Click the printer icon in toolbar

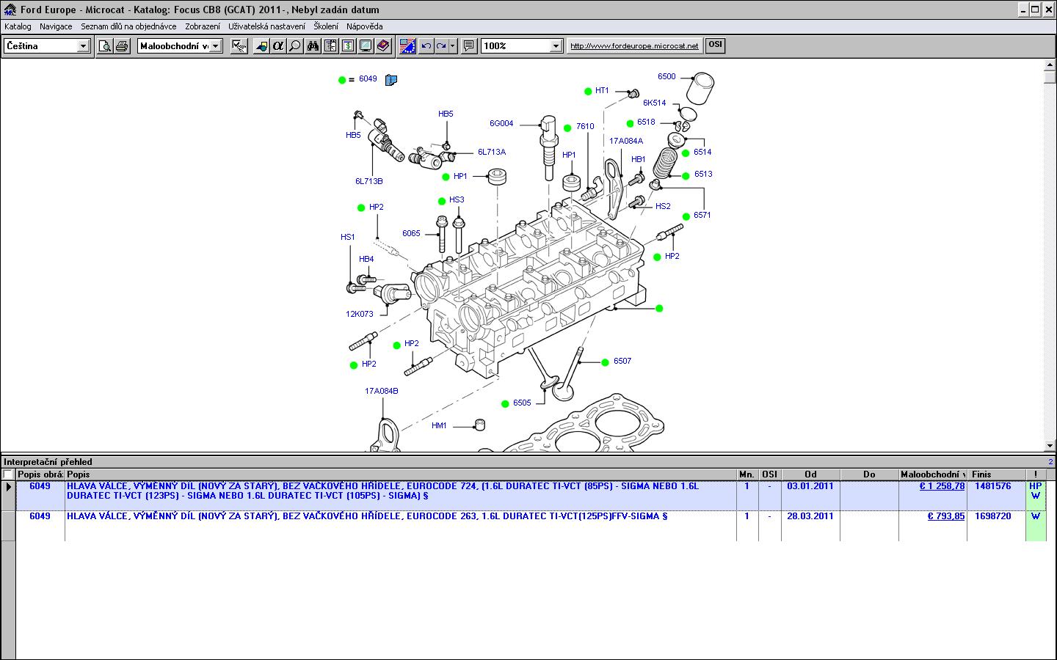pyautogui.click(x=122, y=46)
